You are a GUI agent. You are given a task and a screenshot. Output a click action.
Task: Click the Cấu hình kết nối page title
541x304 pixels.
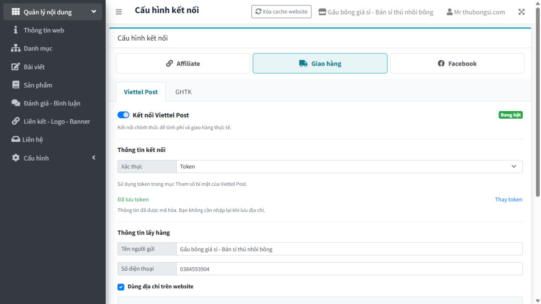point(167,10)
